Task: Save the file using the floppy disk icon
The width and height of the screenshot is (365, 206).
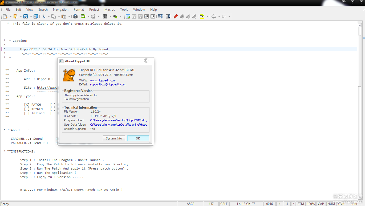Action: (26, 17)
